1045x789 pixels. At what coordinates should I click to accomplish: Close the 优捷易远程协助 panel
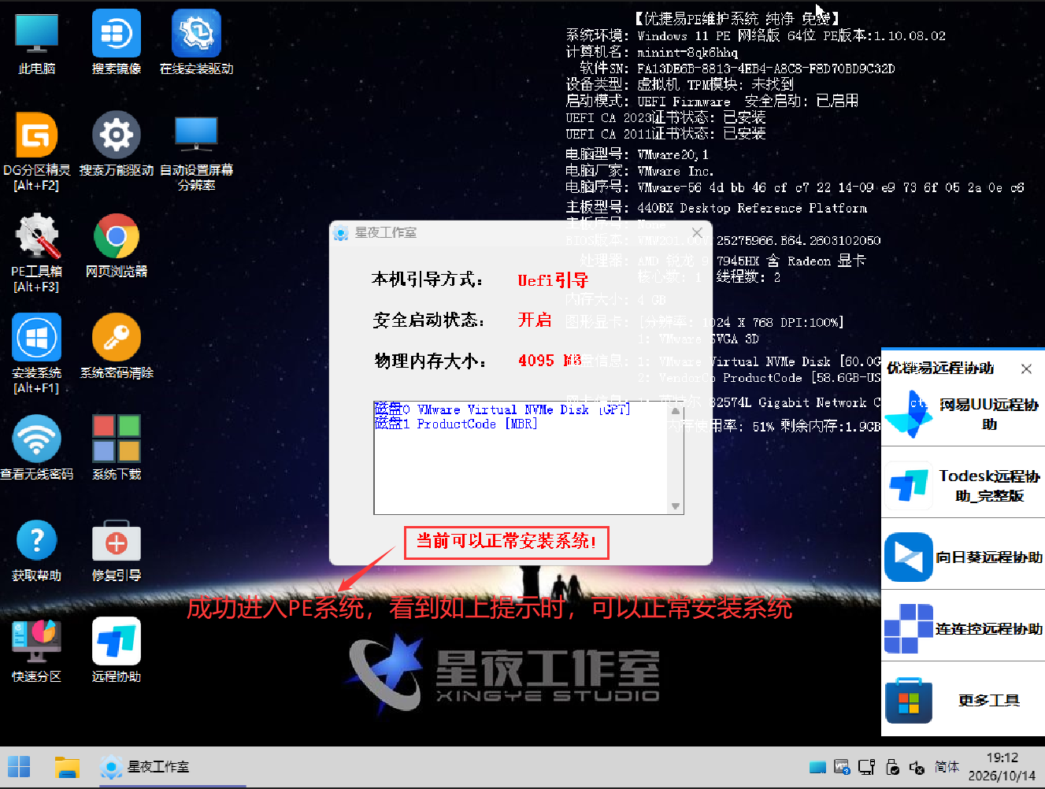pos(1026,369)
